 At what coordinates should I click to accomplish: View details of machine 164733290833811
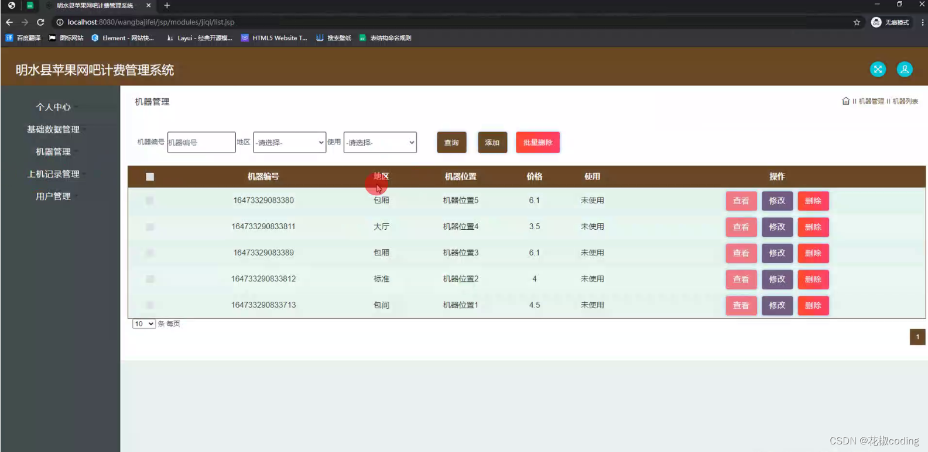point(741,227)
